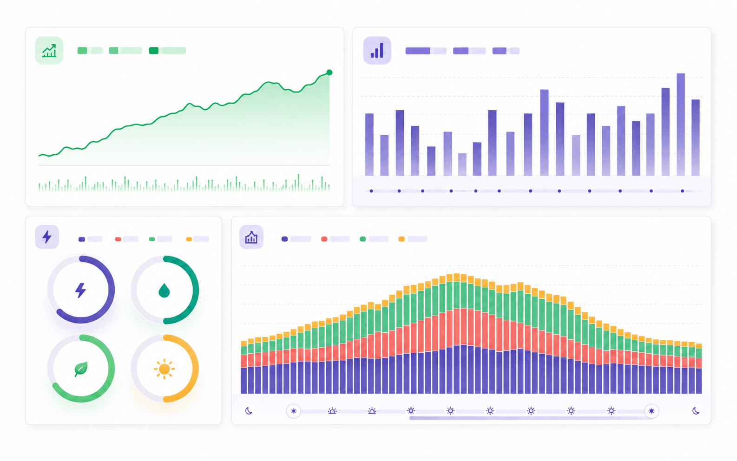This screenshot has height=461, width=737.
Task: Select the green leaf gauge
Action: click(81, 369)
